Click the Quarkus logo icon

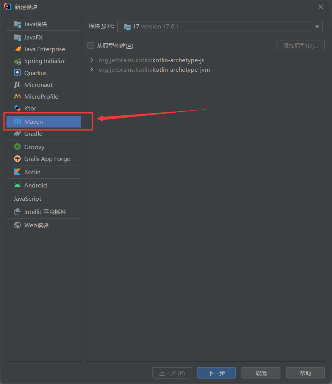[x=17, y=73]
